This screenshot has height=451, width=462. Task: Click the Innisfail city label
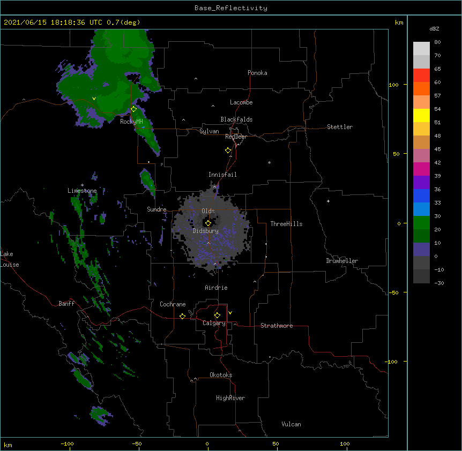coord(222,175)
